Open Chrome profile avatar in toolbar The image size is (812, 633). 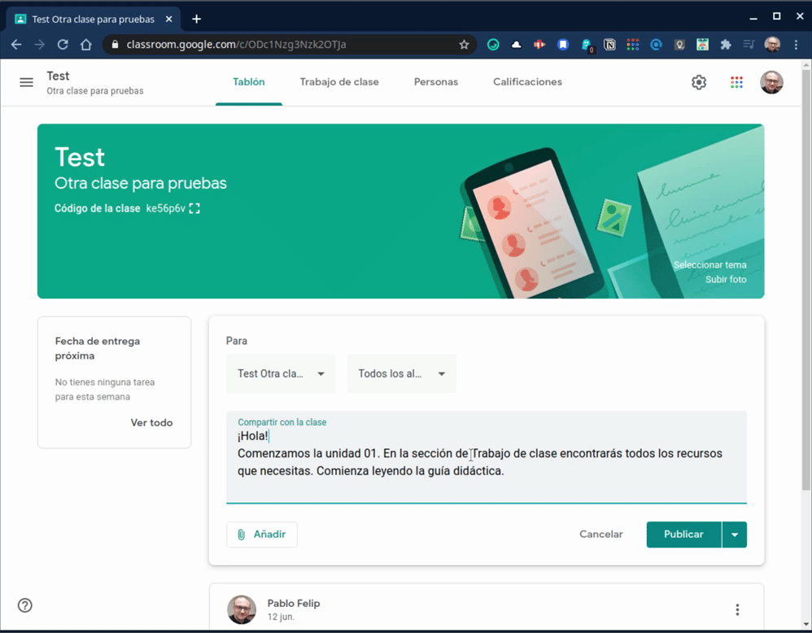[x=772, y=45]
